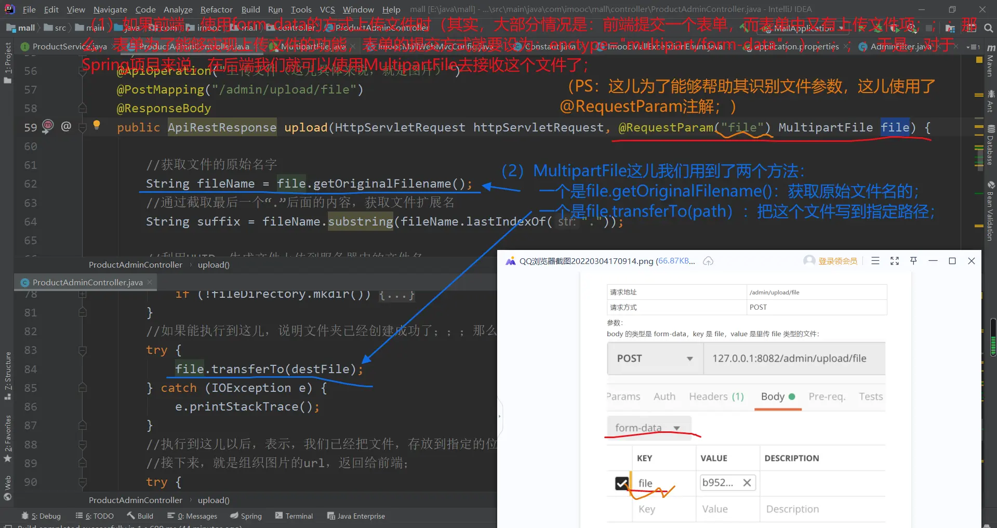This screenshot has width=997, height=528.
Task: Toggle the Project tool window
Action: (x=7, y=63)
